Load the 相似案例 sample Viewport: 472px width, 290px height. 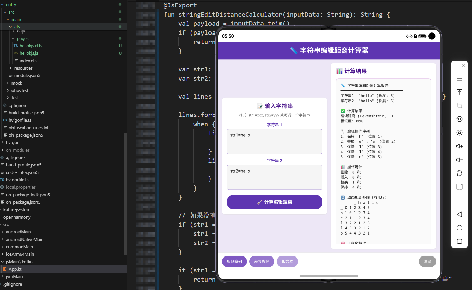tap(234, 261)
